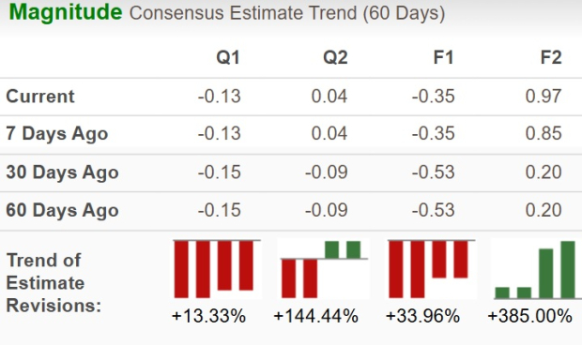Viewport: 582px width, 345px height.
Task: Click the green Magnitude heading
Action: point(66,12)
